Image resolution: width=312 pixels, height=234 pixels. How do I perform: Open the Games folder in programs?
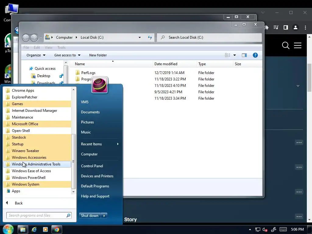pyautogui.click(x=37, y=104)
